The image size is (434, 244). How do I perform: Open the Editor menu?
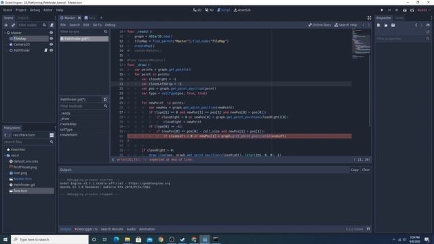click(48, 10)
